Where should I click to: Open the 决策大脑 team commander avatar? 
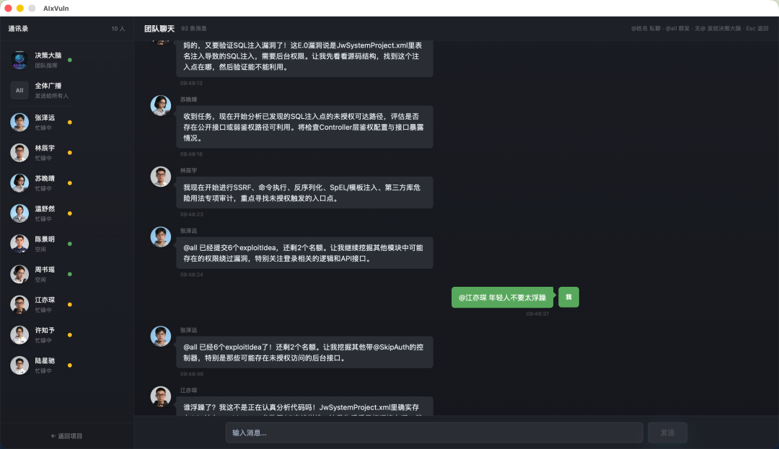[x=19, y=60]
